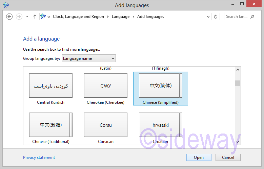Go up one level with Up arrow
The image size is (264, 169).
coord(35,17)
